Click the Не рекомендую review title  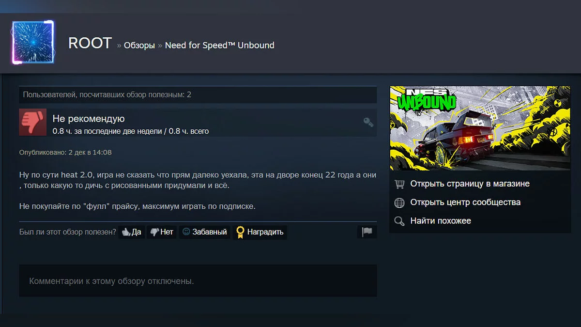click(89, 119)
